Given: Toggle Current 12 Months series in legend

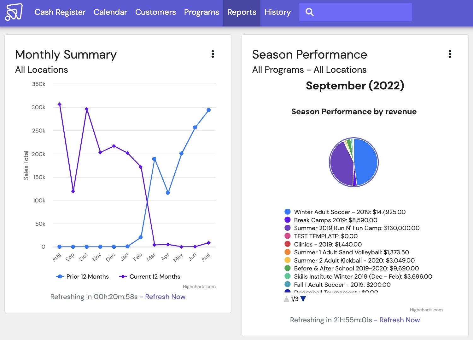Looking at the screenshot, I should point(150,277).
